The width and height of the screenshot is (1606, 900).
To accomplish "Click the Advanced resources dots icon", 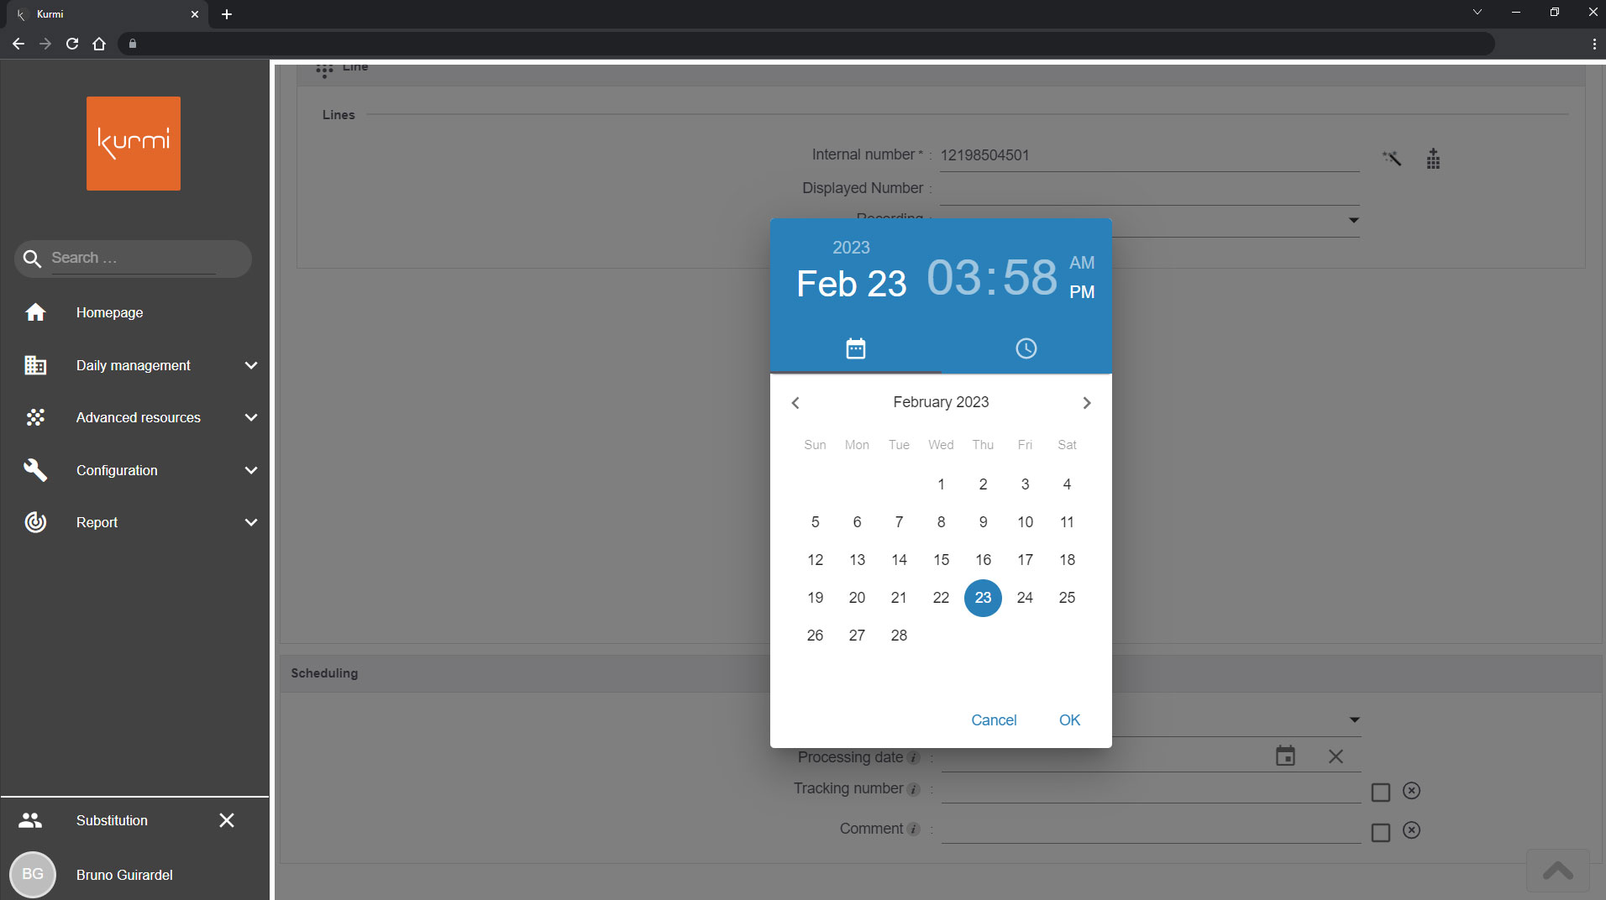I will point(35,417).
